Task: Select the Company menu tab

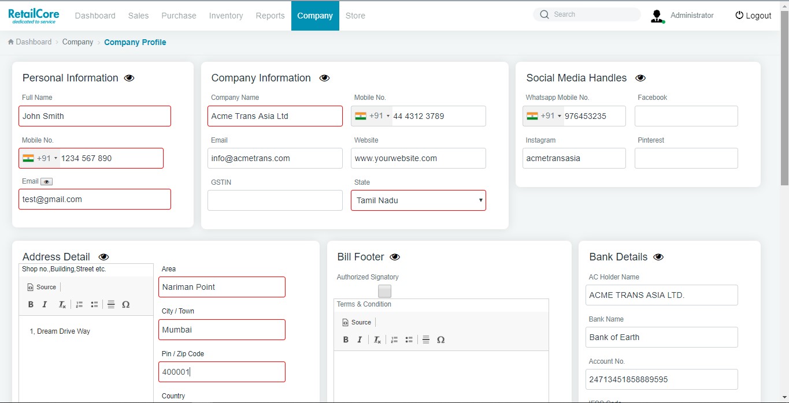Action: pos(315,16)
